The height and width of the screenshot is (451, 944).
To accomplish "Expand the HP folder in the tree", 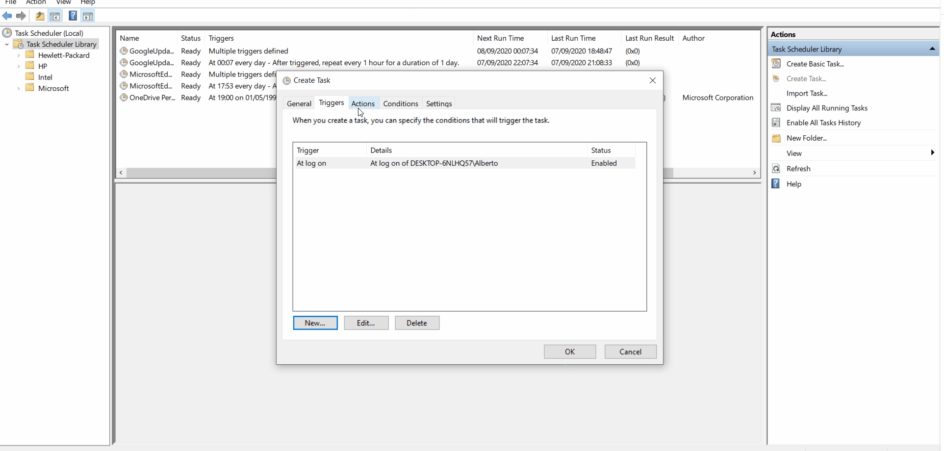I will pos(19,66).
